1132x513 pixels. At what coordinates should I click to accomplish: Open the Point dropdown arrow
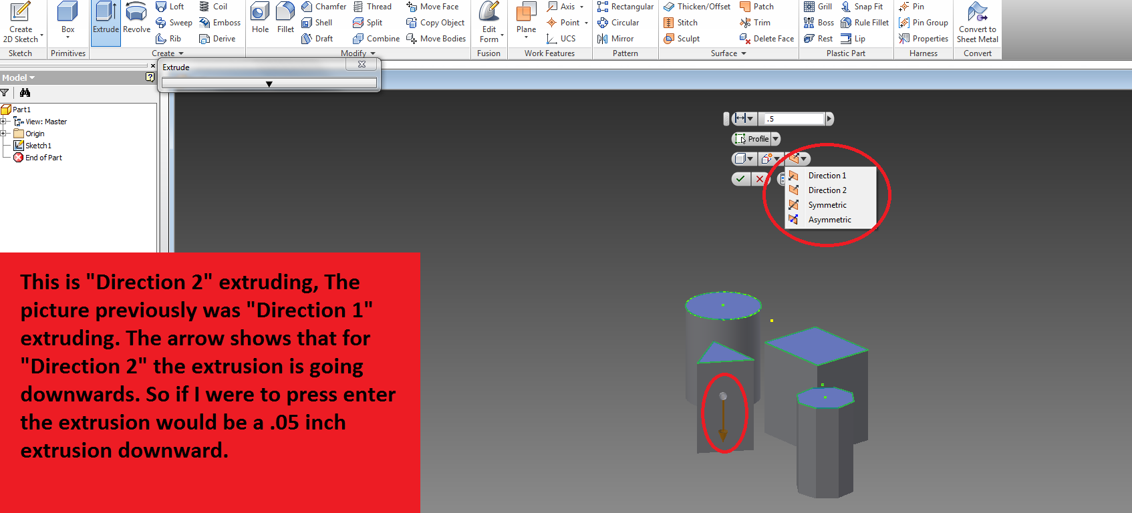pyautogui.click(x=587, y=23)
